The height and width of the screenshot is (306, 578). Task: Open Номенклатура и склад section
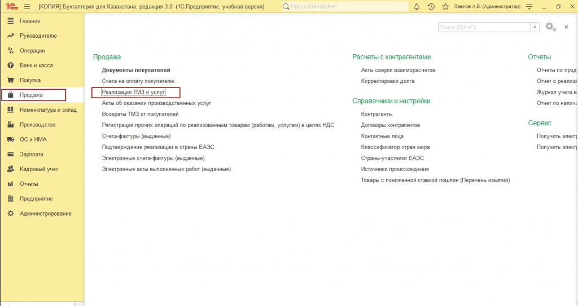click(42, 110)
